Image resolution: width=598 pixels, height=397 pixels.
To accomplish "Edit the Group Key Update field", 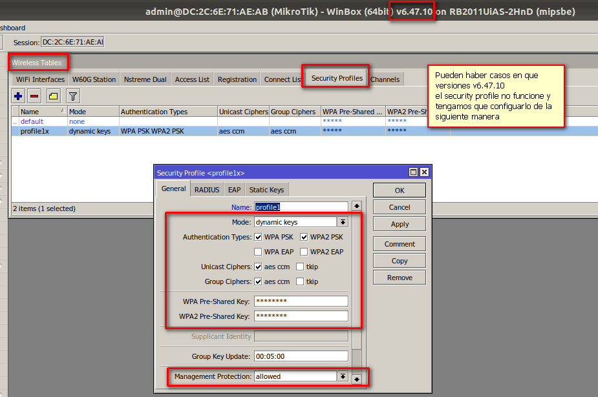I will (x=301, y=356).
